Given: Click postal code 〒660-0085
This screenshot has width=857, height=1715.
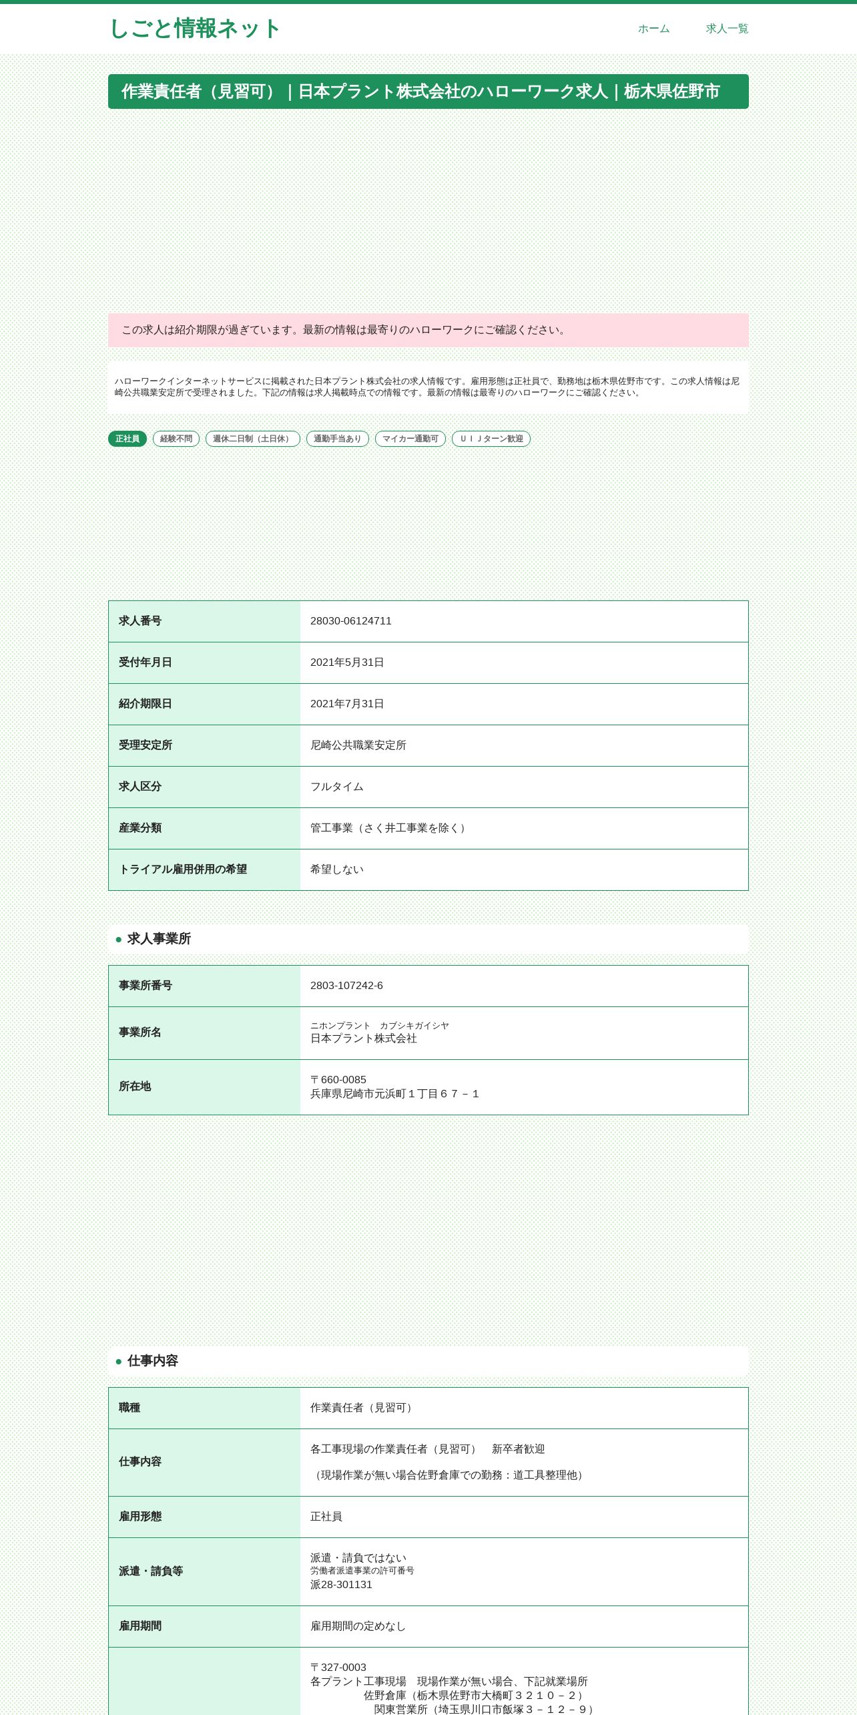Looking at the screenshot, I should click(338, 1080).
